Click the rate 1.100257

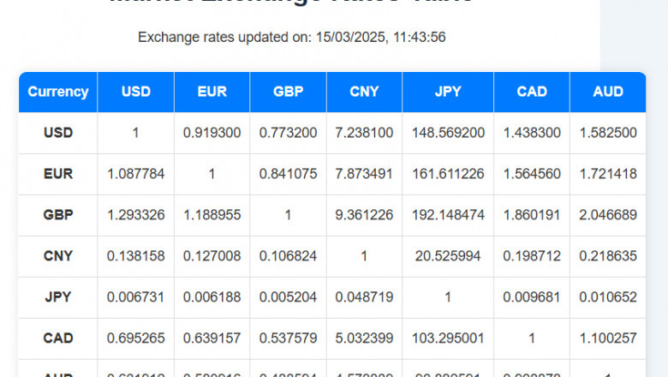point(608,338)
